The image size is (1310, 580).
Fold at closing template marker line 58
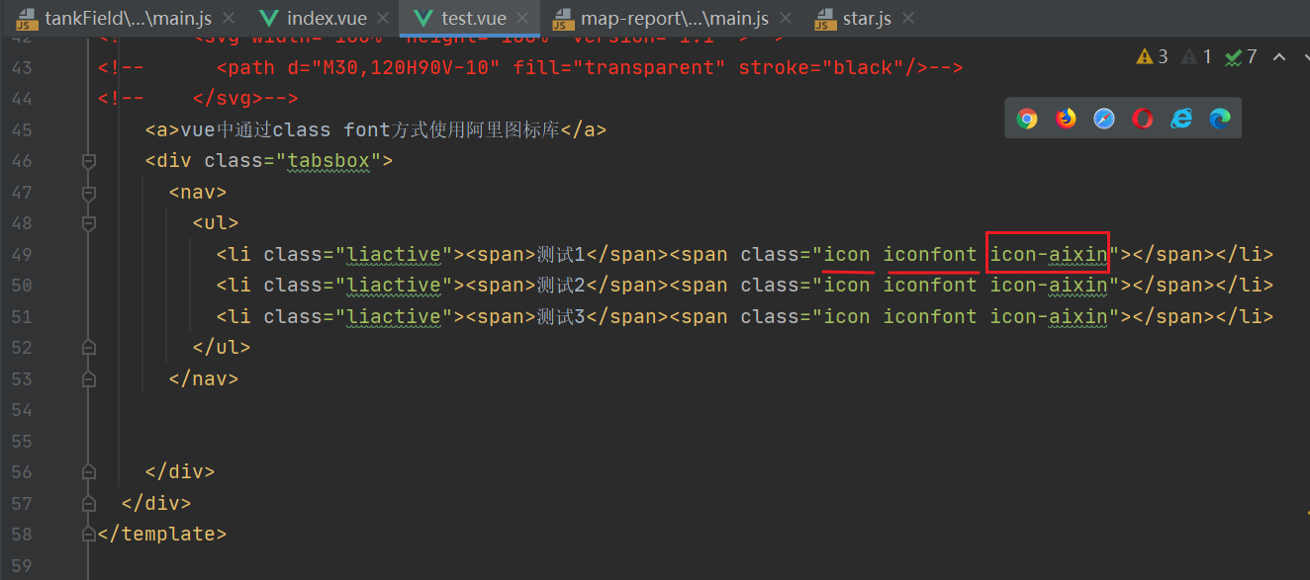click(89, 534)
